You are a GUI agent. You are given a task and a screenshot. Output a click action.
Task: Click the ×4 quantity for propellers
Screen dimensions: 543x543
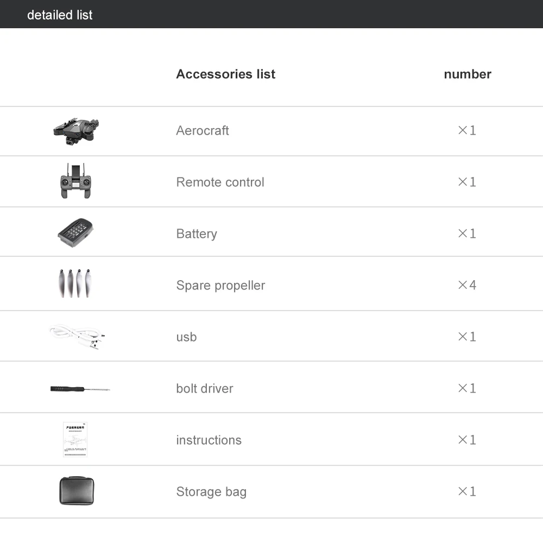467,285
